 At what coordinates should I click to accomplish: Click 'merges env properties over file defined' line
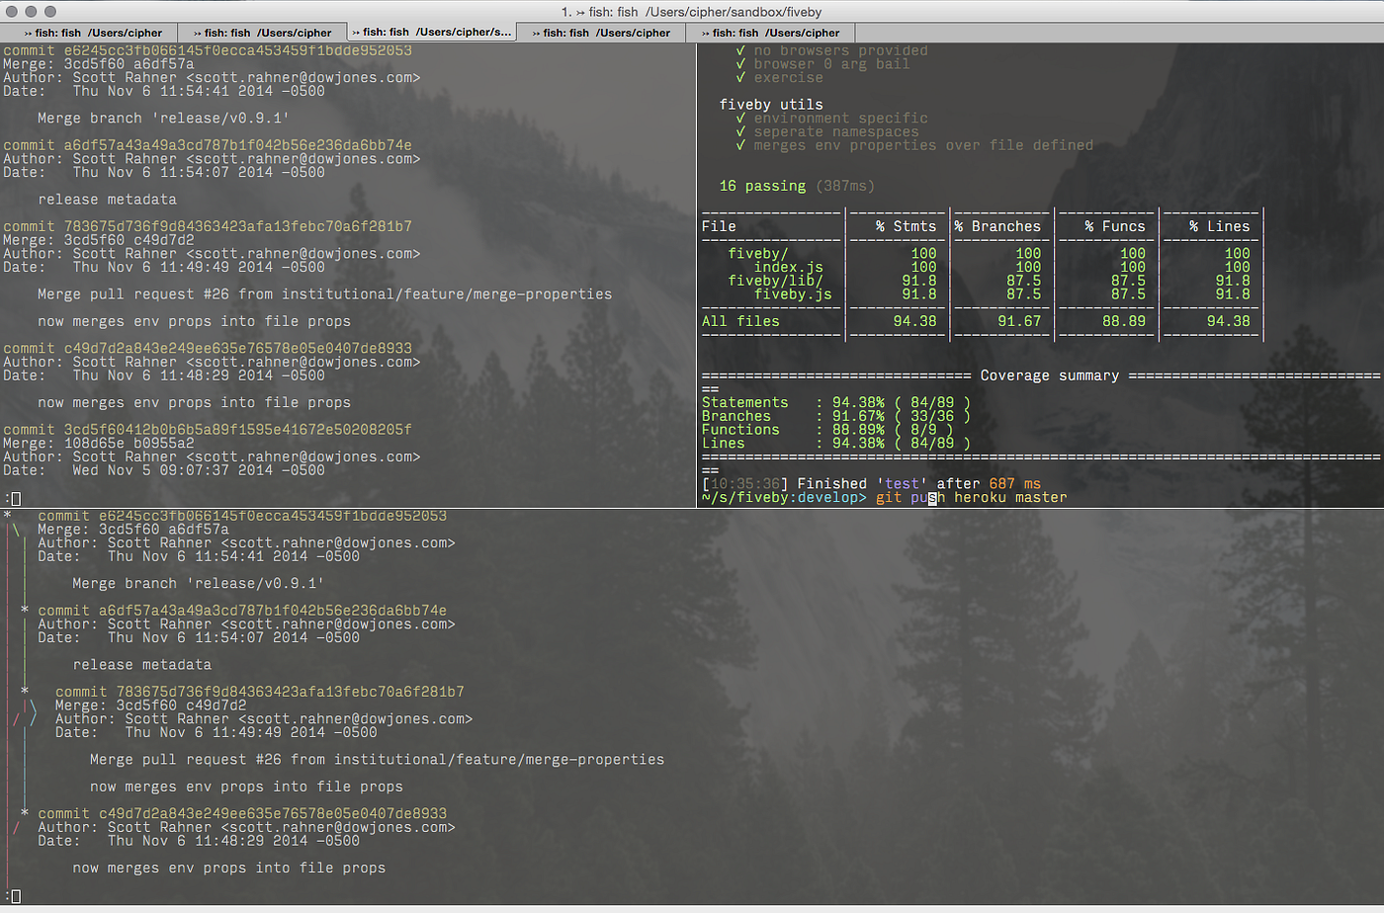point(923,145)
